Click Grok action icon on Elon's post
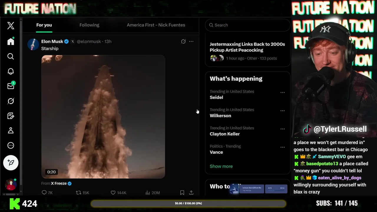Image resolution: width=377 pixels, height=212 pixels. pyautogui.click(x=183, y=42)
